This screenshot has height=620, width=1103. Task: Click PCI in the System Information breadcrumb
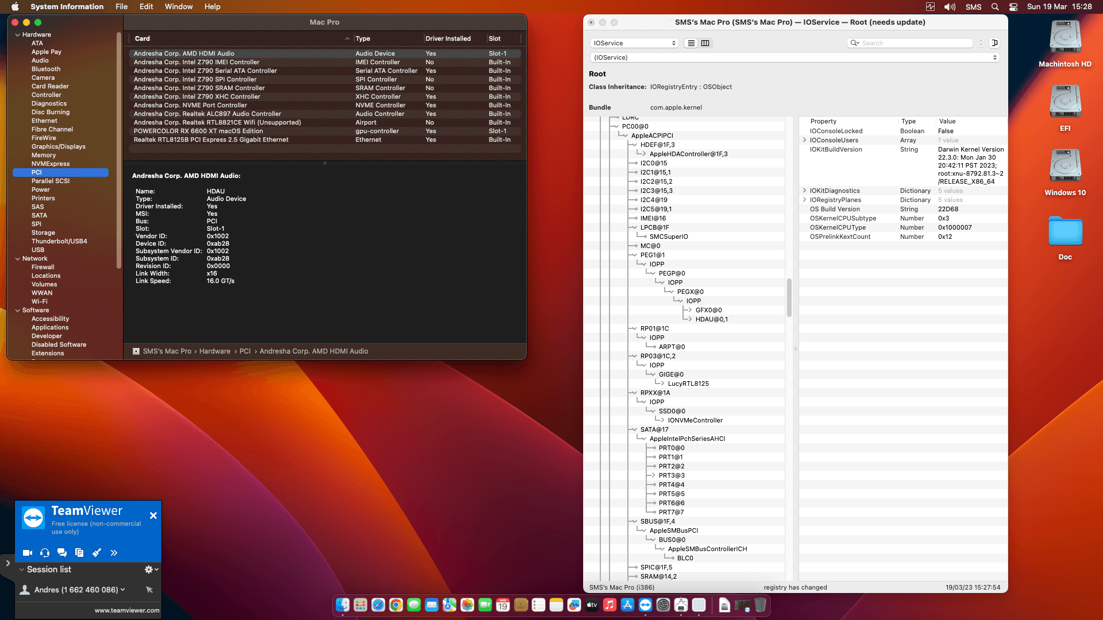point(245,351)
